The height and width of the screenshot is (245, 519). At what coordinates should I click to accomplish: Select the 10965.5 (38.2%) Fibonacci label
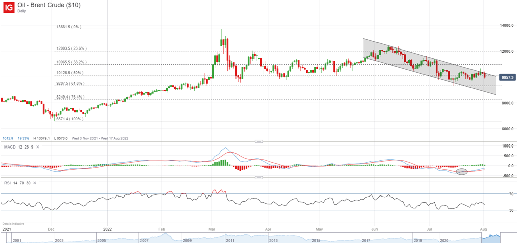click(71, 62)
